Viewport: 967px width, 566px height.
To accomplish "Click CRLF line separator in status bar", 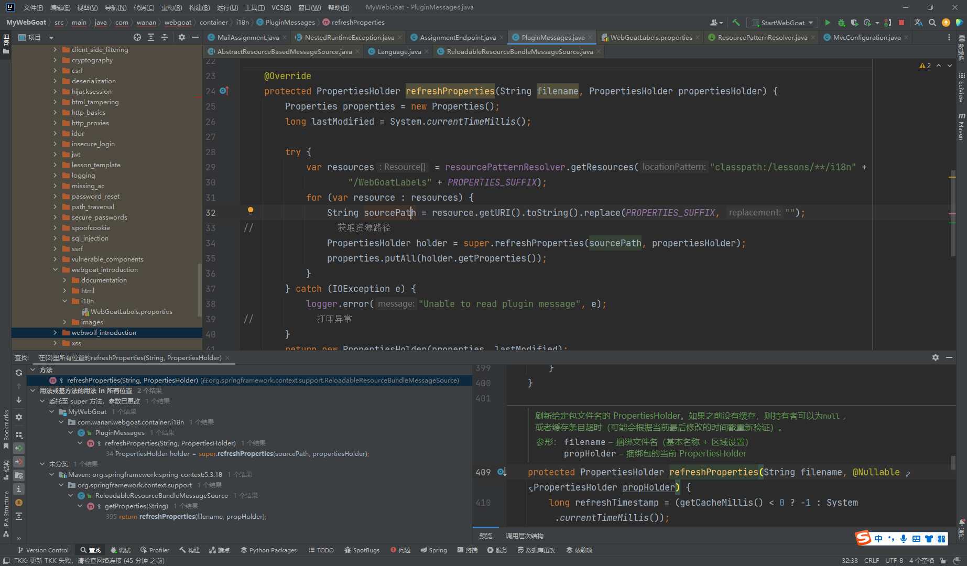I will click(872, 560).
